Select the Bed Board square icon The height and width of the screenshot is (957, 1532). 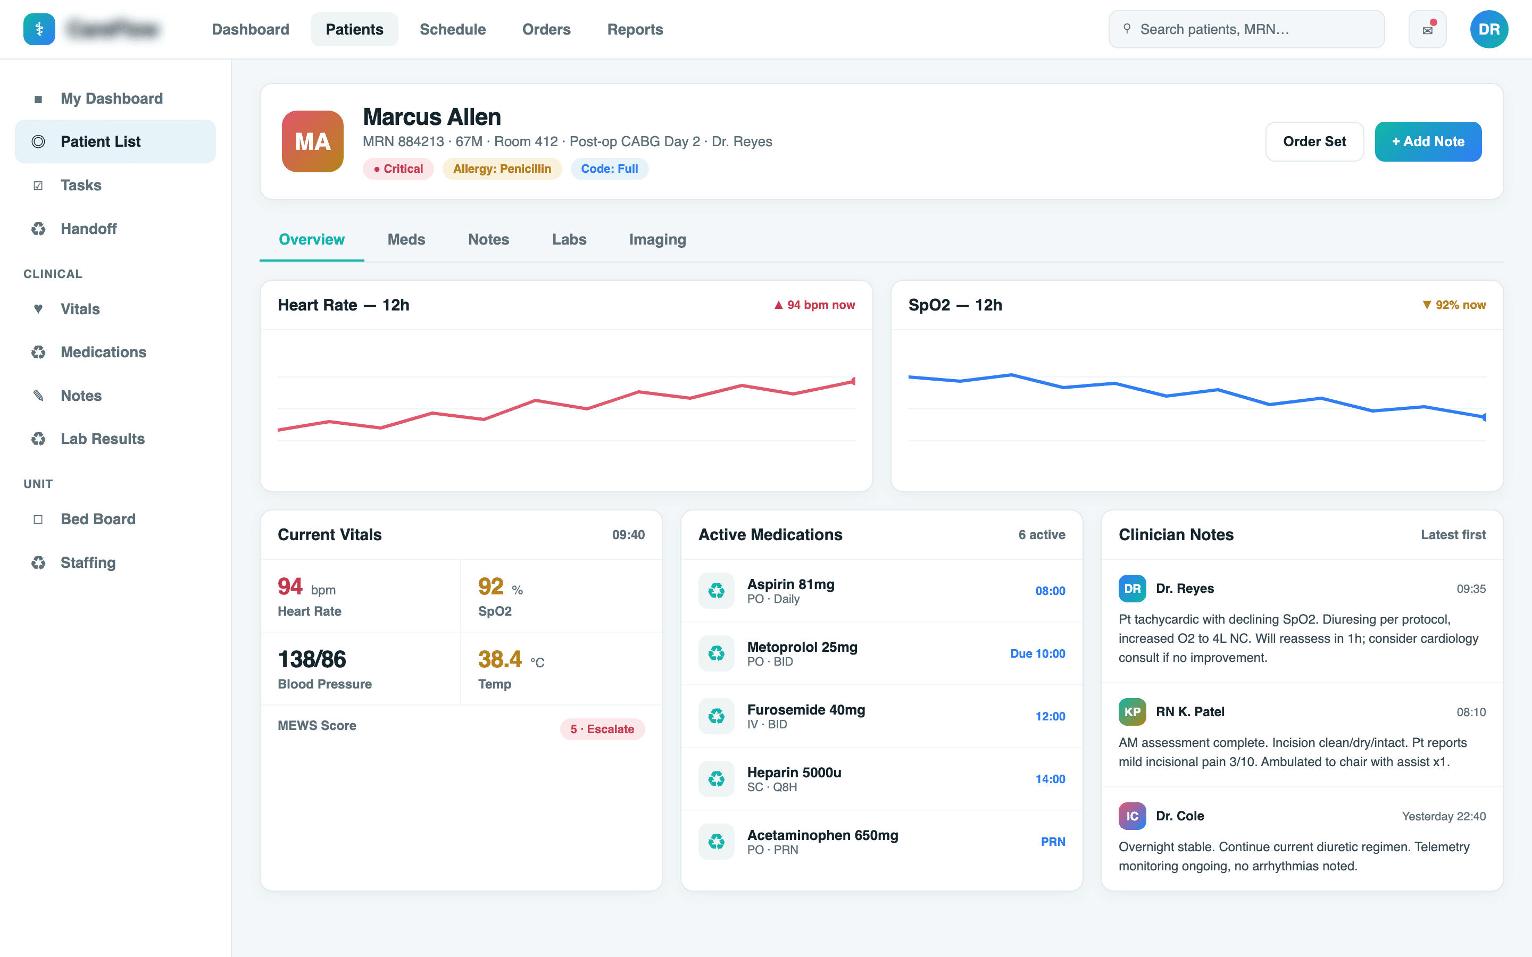[x=39, y=519]
